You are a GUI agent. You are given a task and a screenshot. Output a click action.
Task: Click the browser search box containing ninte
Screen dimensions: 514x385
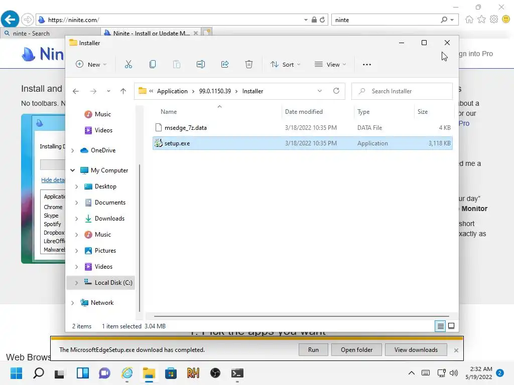click(x=386, y=20)
